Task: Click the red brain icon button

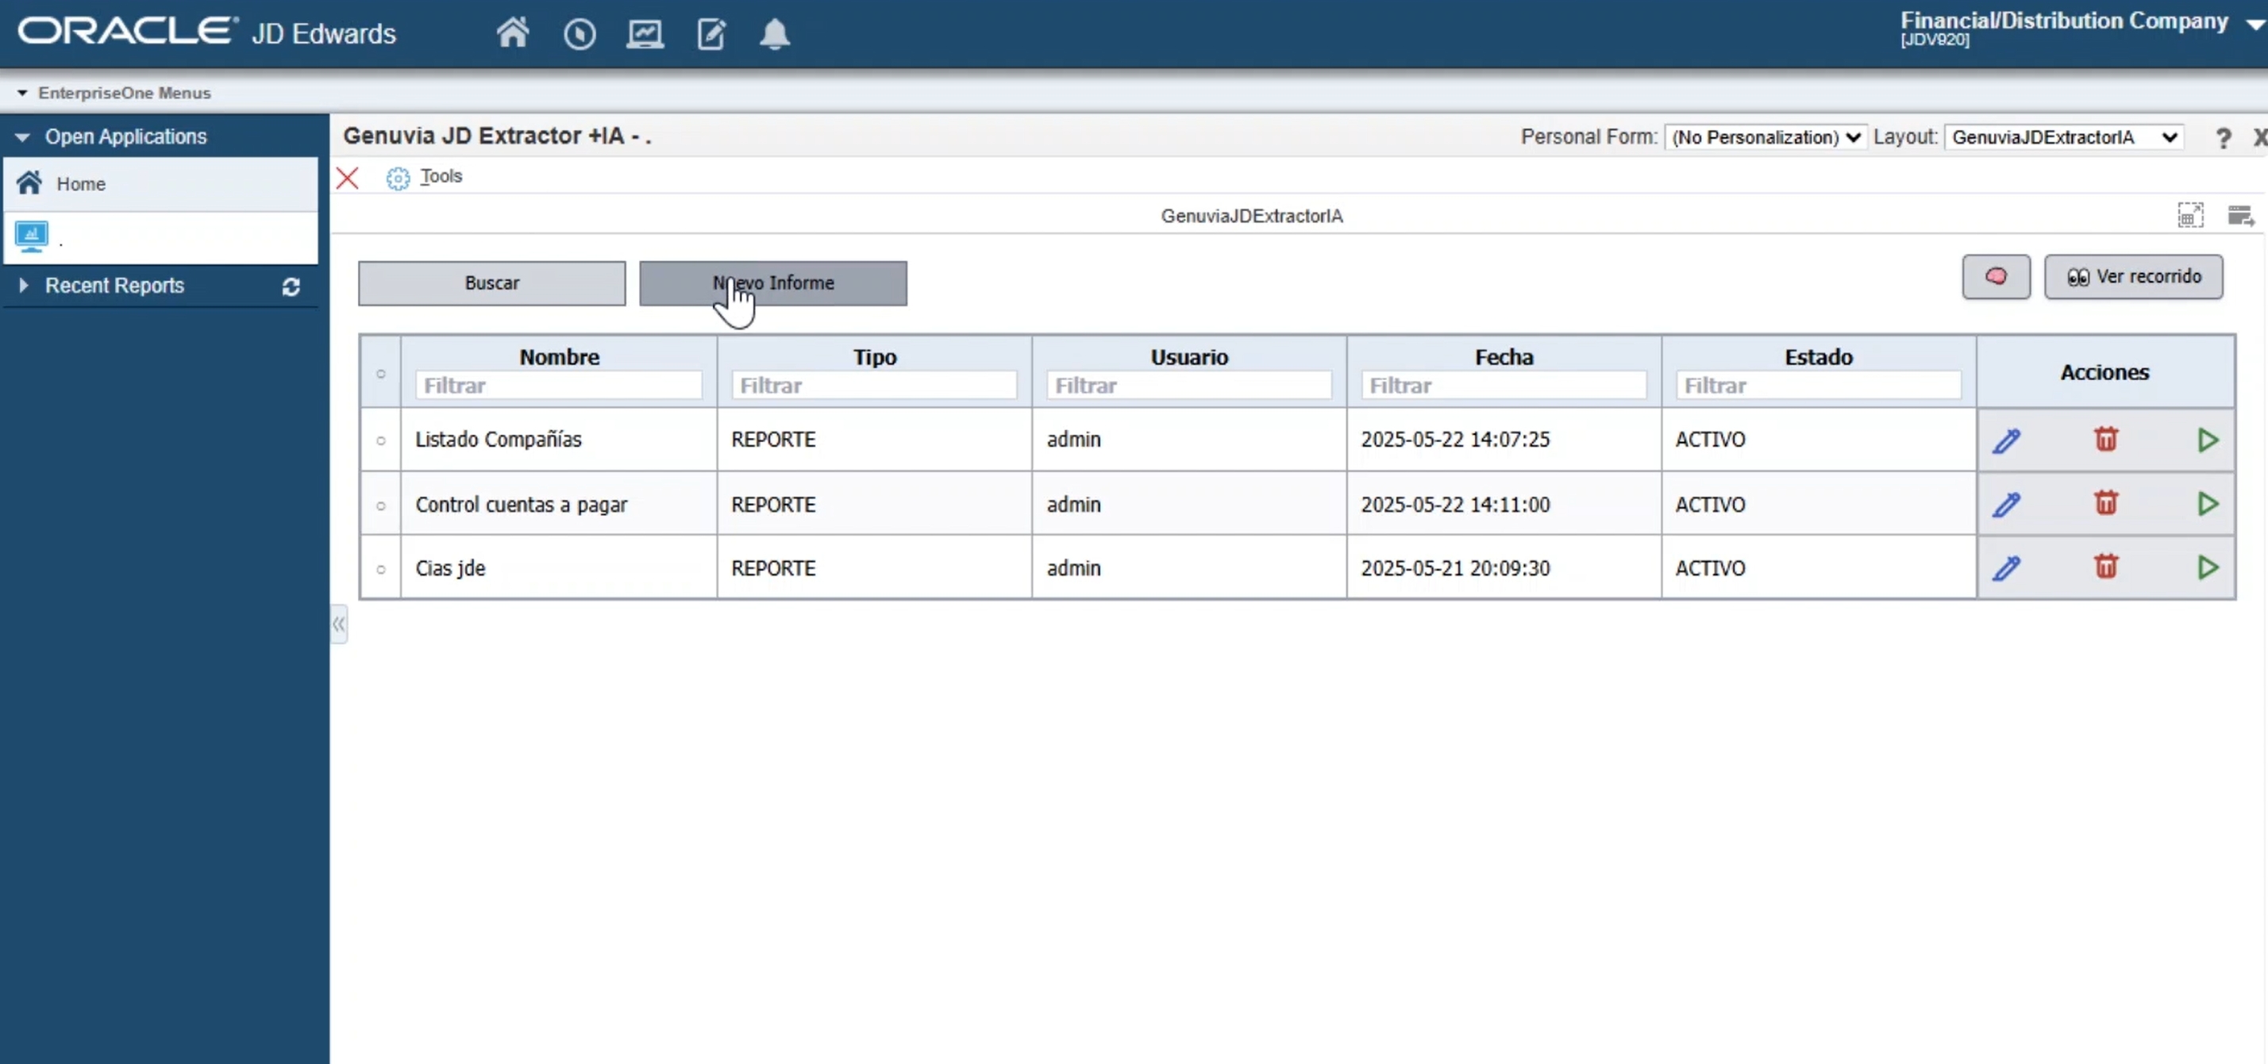Action: pyautogui.click(x=1996, y=277)
